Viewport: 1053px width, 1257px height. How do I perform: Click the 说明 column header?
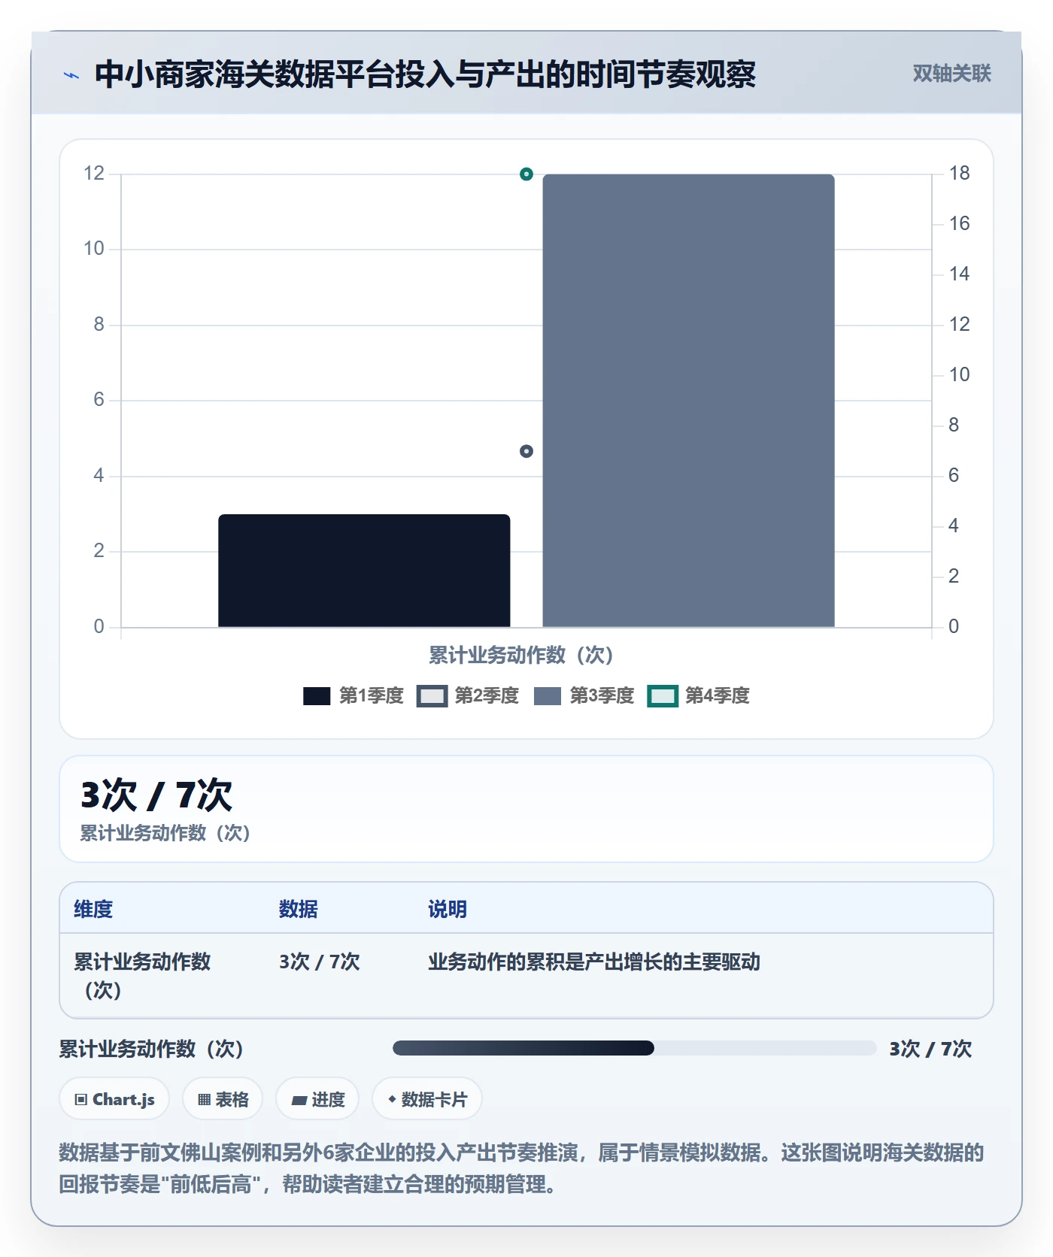coord(448,909)
